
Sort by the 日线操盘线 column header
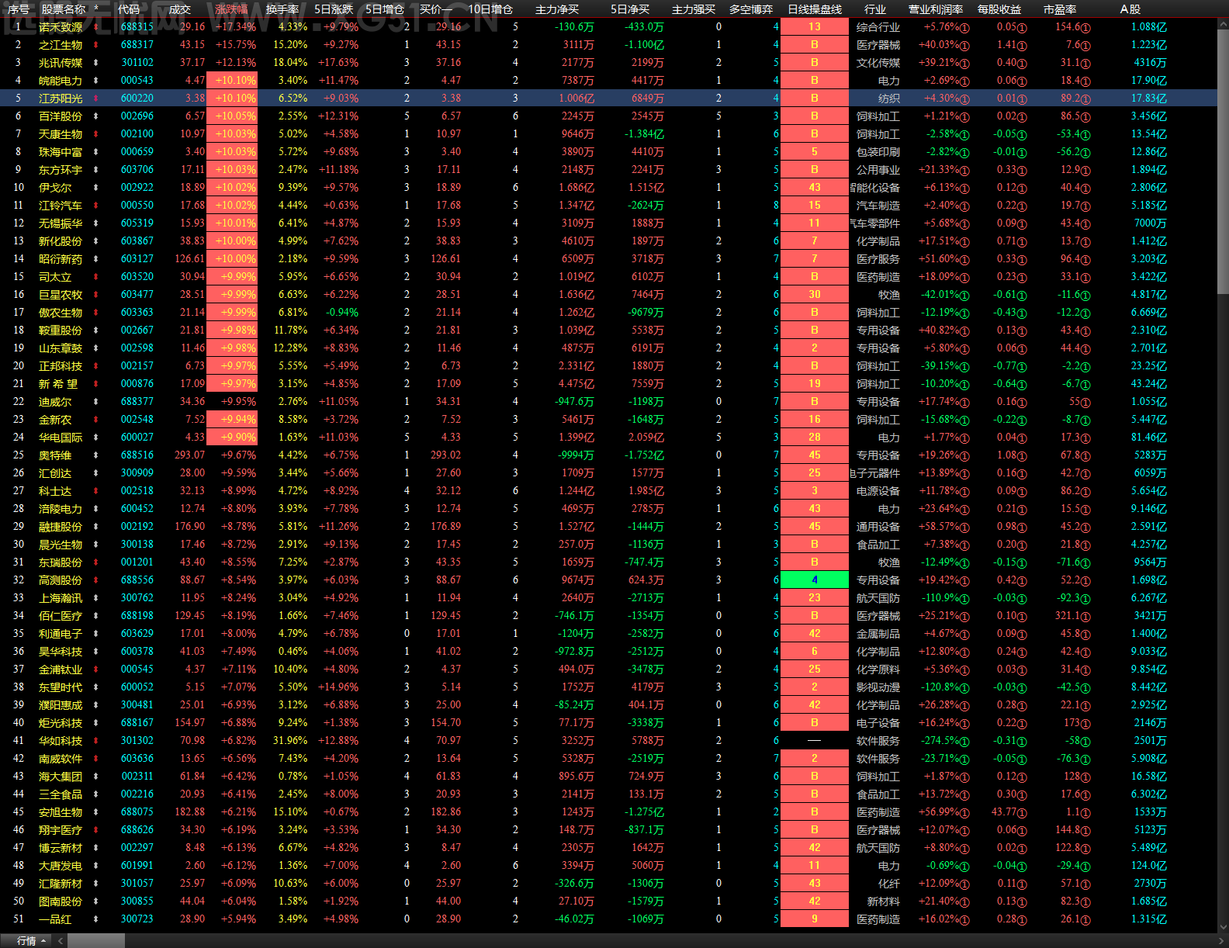click(x=815, y=9)
